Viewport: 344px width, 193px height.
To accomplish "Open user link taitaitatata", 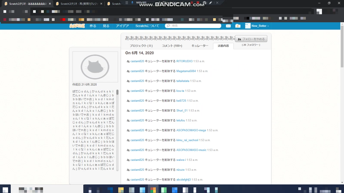I will point(183,81).
